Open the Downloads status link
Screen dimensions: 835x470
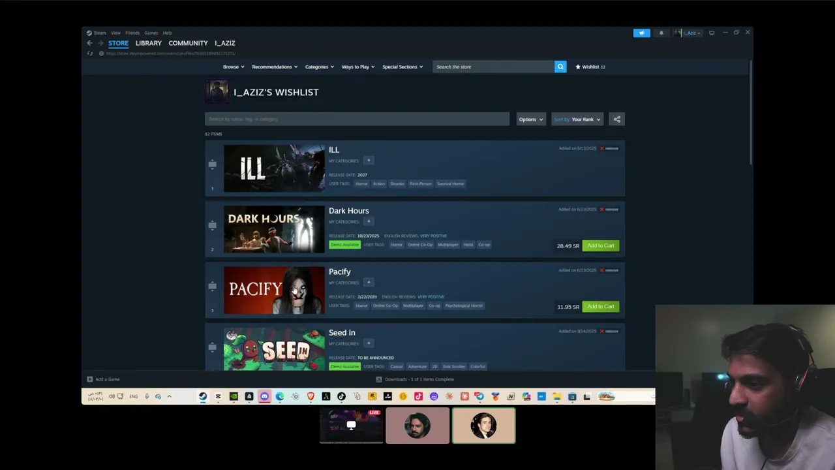415,379
